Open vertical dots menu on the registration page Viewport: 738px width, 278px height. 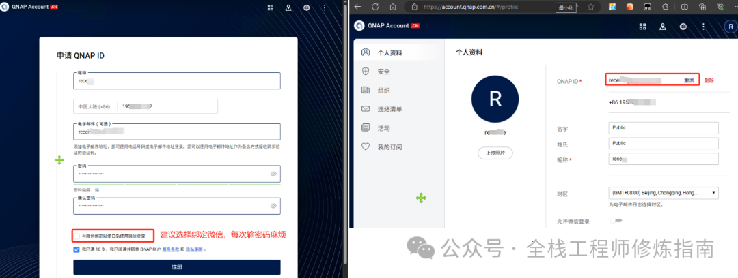click(x=325, y=7)
